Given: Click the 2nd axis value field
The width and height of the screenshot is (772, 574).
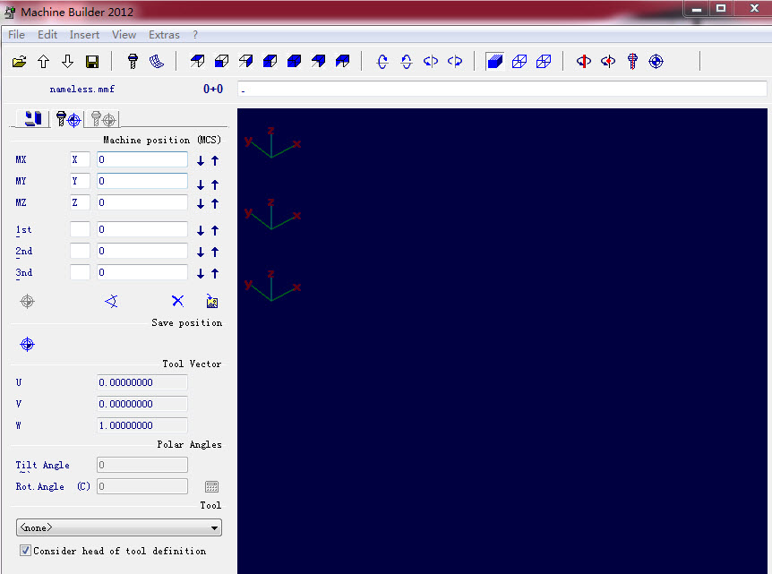Looking at the screenshot, I should click(142, 251).
